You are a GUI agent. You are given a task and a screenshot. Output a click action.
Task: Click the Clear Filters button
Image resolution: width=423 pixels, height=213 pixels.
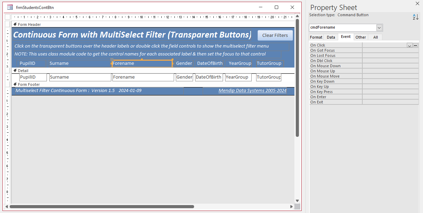tap(275, 35)
